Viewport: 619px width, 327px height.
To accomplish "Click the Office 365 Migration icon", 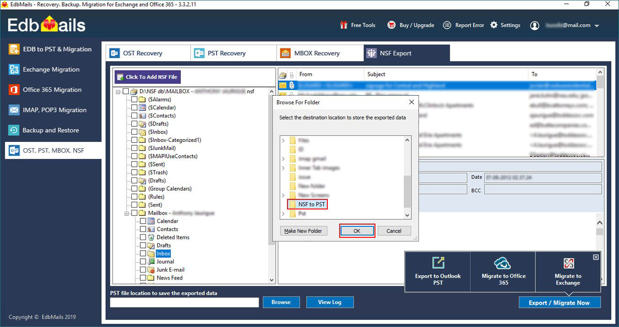I will pos(14,90).
